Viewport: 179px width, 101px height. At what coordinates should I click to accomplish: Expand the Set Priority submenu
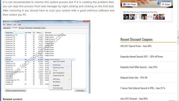(60, 79)
